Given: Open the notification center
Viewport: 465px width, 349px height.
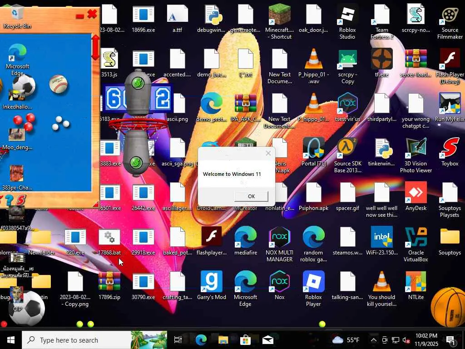Looking at the screenshot, I should tap(451, 340).
